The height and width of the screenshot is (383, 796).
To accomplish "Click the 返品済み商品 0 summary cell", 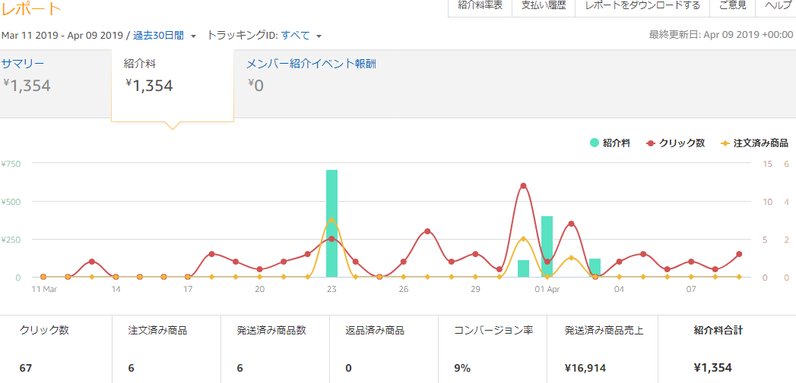I will (x=384, y=349).
